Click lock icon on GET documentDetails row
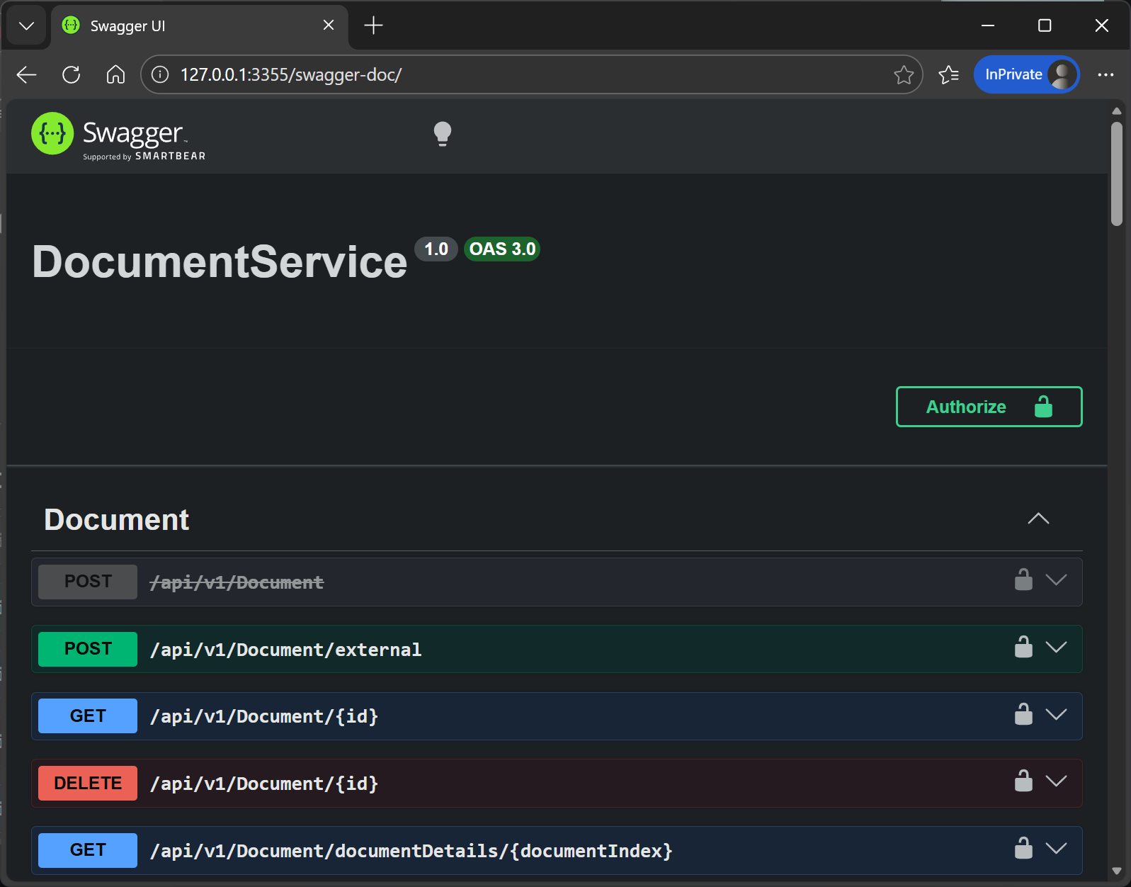This screenshot has width=1131, height=887. coord(1023,848)
